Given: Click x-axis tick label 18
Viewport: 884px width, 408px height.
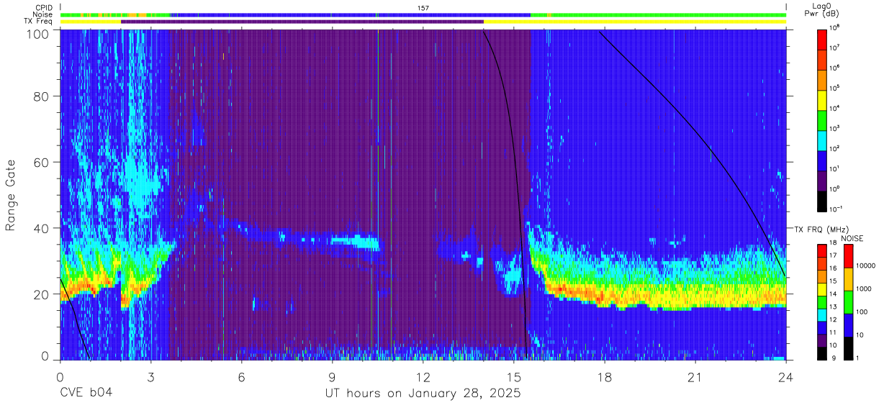Looking at the screenshot, I should pos(605,376).
